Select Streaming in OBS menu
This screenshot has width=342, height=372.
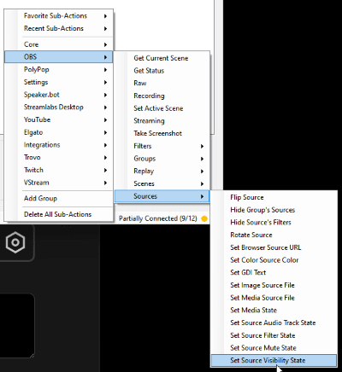click(162, 120)
